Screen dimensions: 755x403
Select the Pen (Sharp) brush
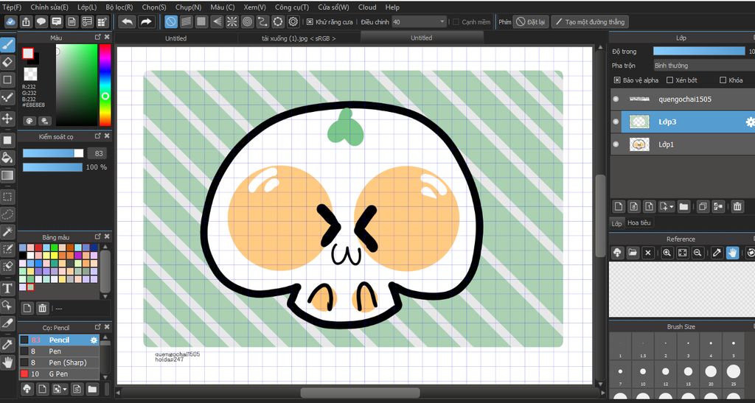59,362
